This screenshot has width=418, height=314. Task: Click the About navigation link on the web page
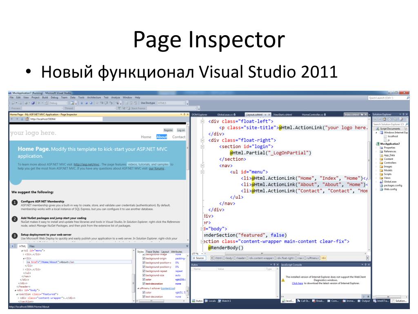162,137
